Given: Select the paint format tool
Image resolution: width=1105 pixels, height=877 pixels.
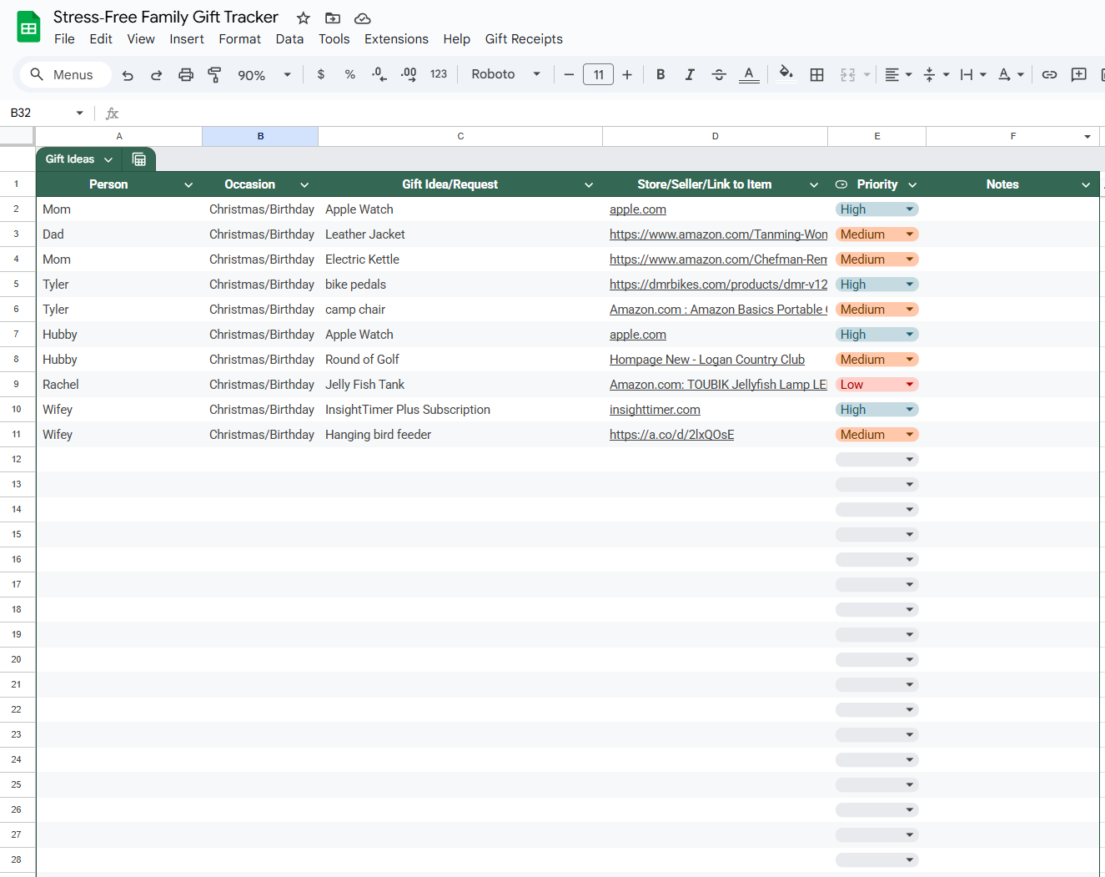Looking at the screenshot, I should point(214,75).
